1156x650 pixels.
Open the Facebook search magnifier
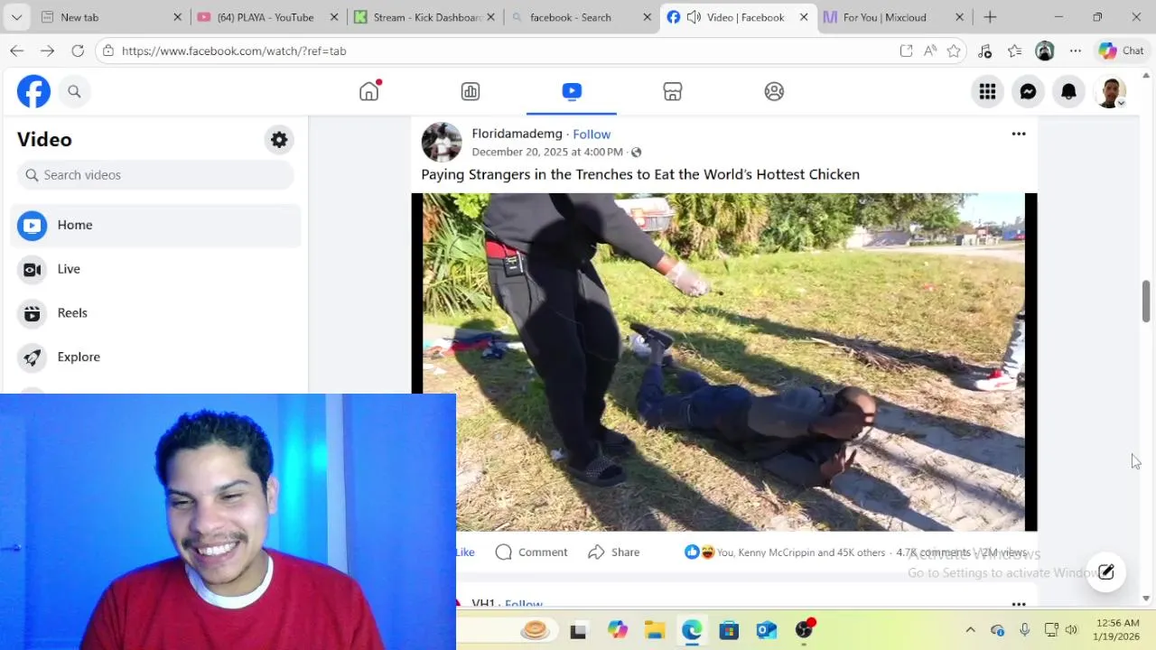pos(74,91)
